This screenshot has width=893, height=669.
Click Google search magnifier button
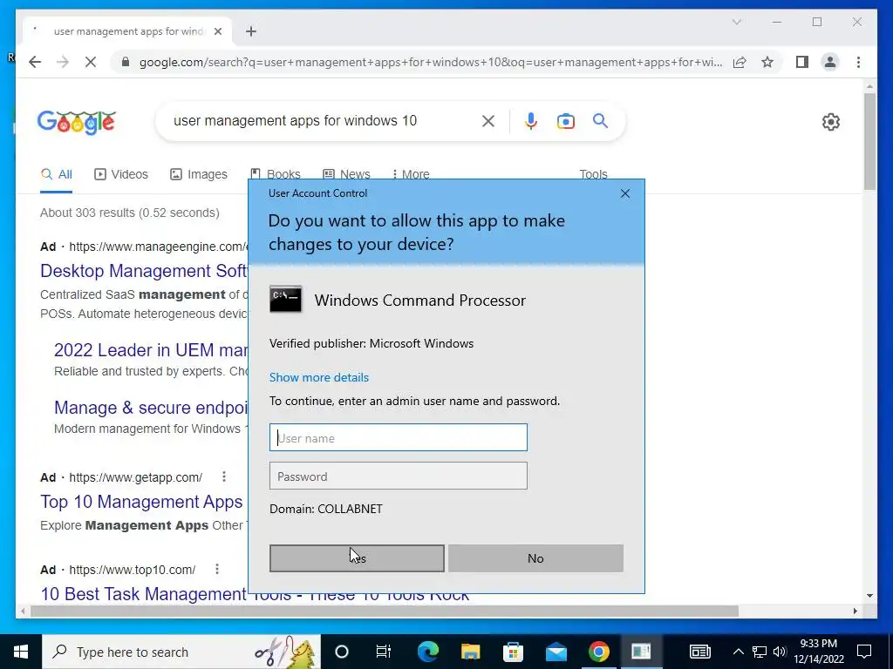(x=600, y=120)
